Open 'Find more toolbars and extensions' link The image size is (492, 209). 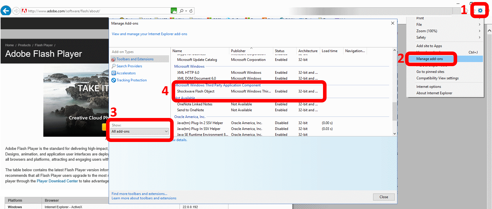pos(139,194)
